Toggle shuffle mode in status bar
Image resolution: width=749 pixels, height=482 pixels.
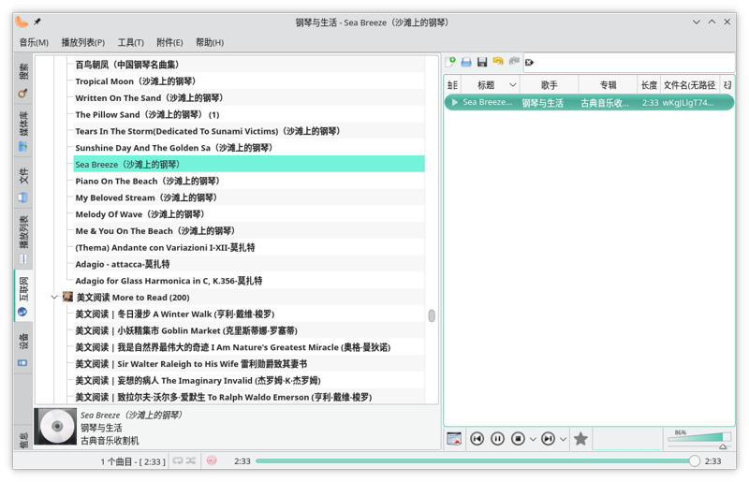[191, 461]
